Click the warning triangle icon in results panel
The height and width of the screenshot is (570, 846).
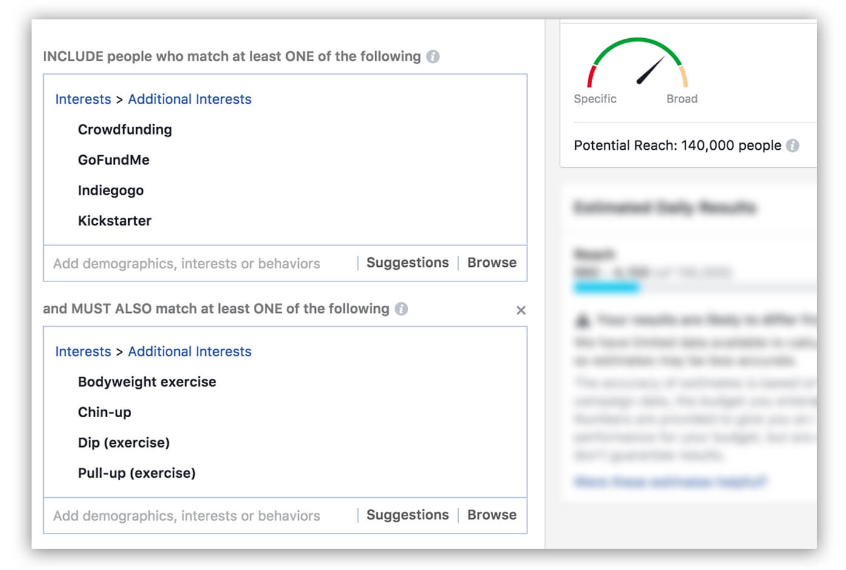coord(582,320)
